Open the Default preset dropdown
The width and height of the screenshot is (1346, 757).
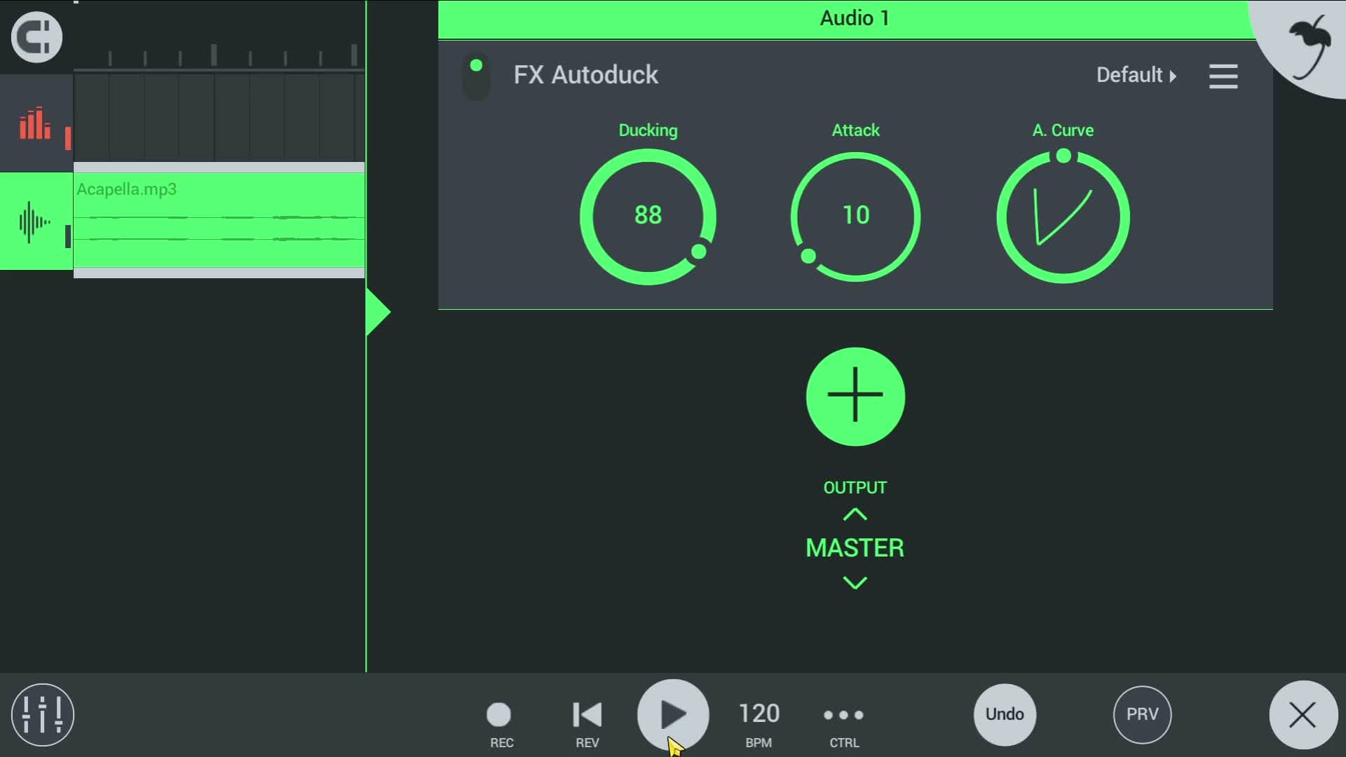pos(1136,75)
